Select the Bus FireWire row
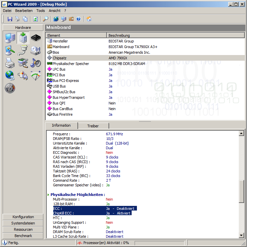254x247 pixels. pos(145,114)
